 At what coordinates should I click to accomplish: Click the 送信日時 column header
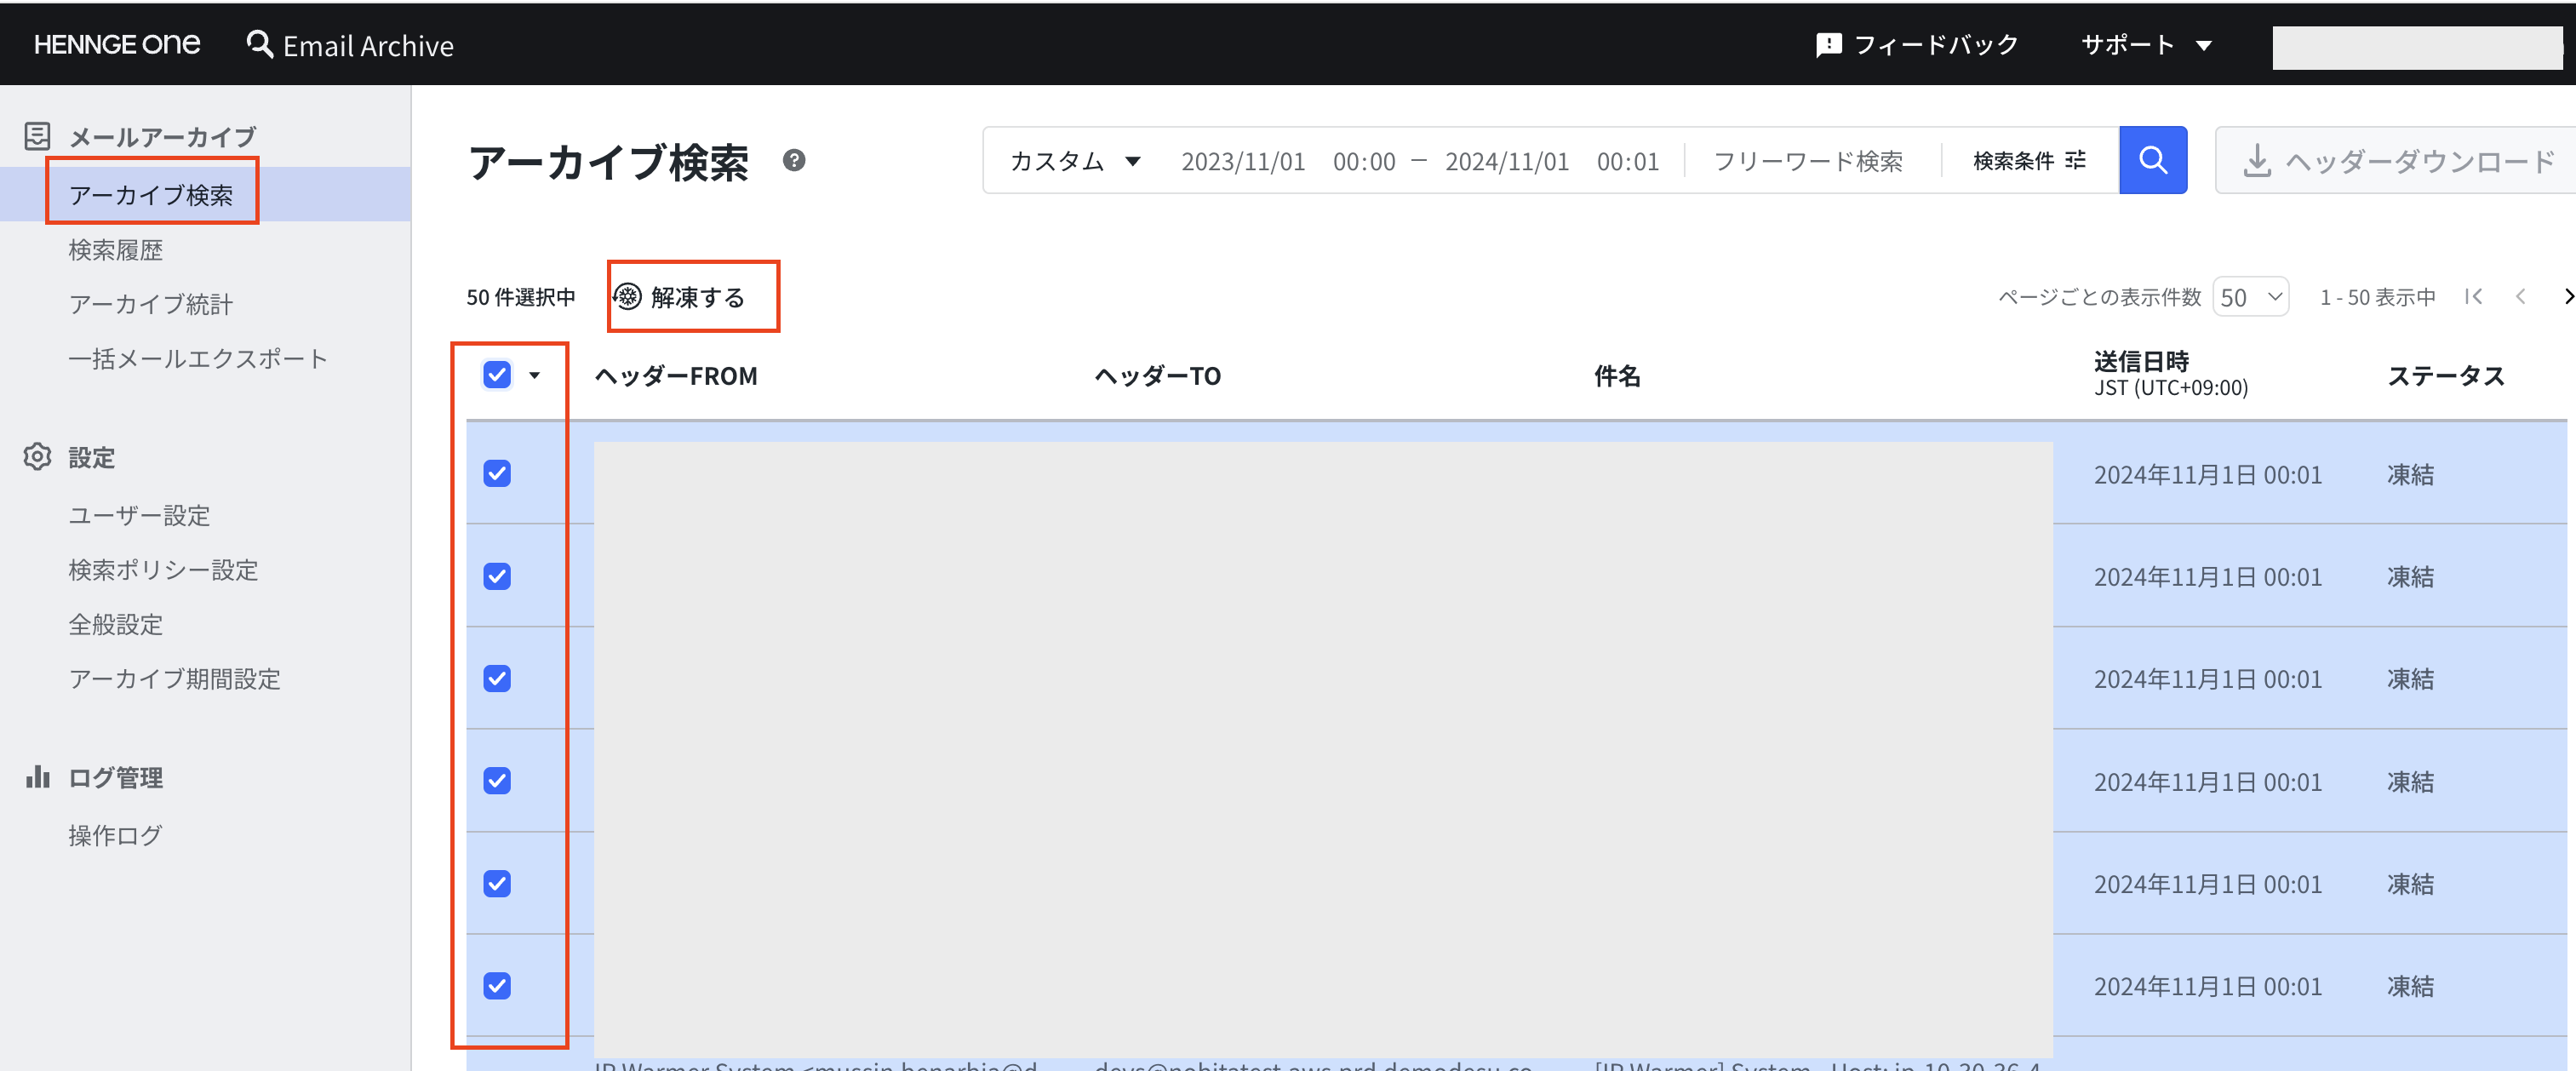(x=2141, y=361)
